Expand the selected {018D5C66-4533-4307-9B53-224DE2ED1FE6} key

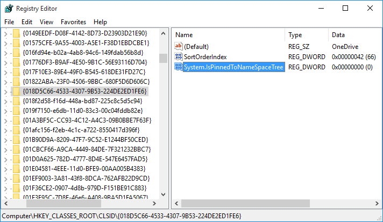[x=6, y=92]
